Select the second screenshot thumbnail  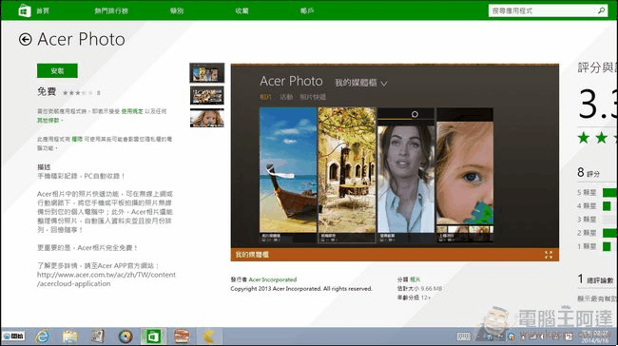click(207, 96)
